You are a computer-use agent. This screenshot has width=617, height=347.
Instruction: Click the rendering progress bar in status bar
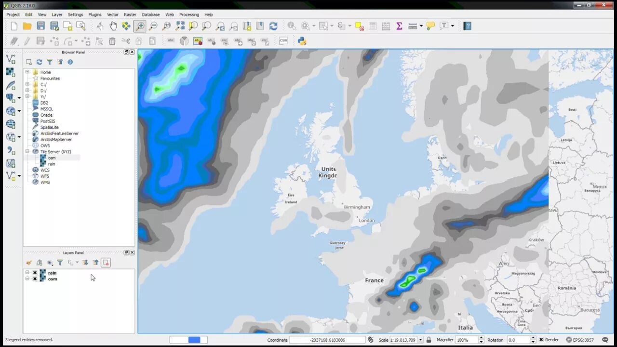[188, 340]
